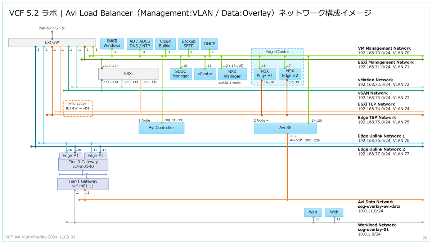Select the Edge Cluster label
Viewport: 432px width, 243px height.
tap(277, 52)
